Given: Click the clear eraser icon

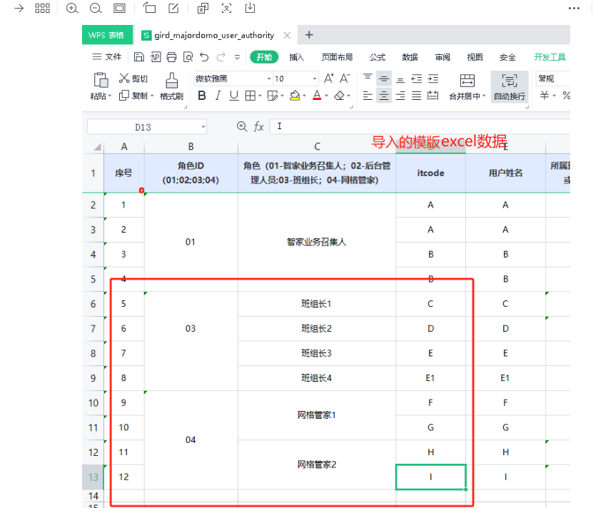Looking at the screenshot, I should tap(339, 96).
